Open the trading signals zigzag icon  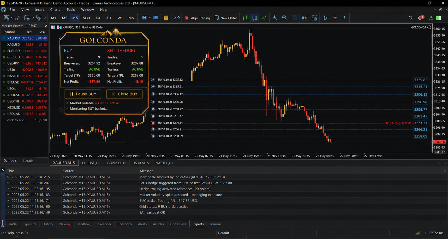click(177, 18)
